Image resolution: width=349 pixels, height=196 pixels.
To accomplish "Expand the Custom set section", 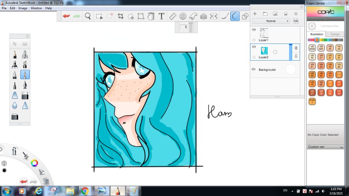I will (325, 147).
